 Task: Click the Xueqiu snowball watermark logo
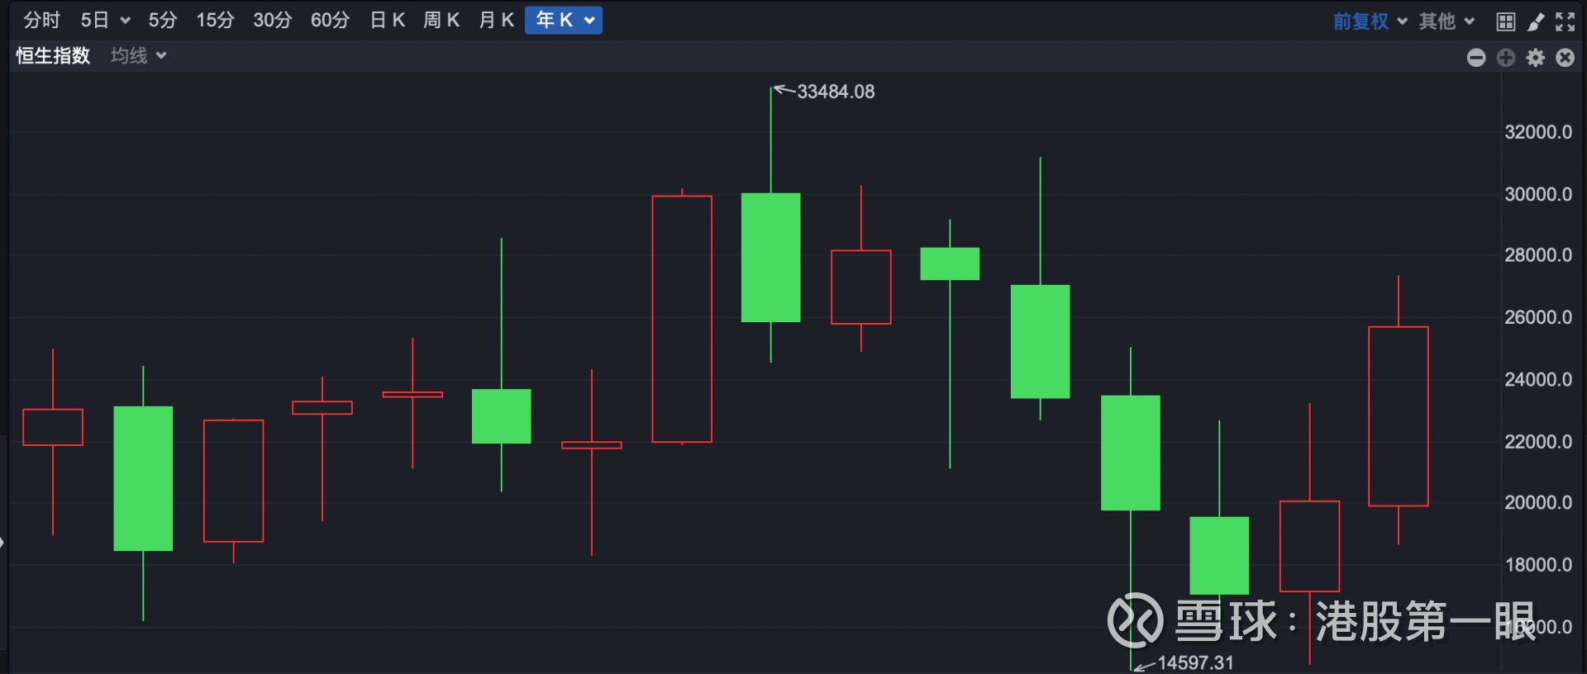tap(1135, 619)
